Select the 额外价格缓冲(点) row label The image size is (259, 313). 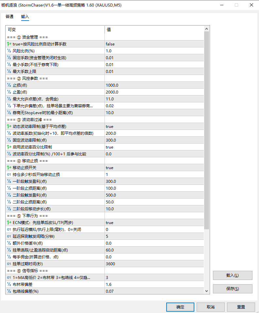[x=28, y=243]
